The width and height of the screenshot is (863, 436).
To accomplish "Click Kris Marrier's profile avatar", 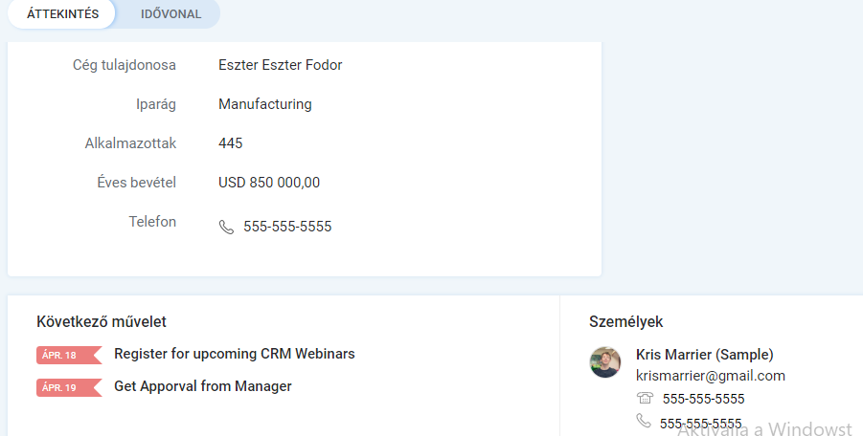I will (x=605, y=362).
